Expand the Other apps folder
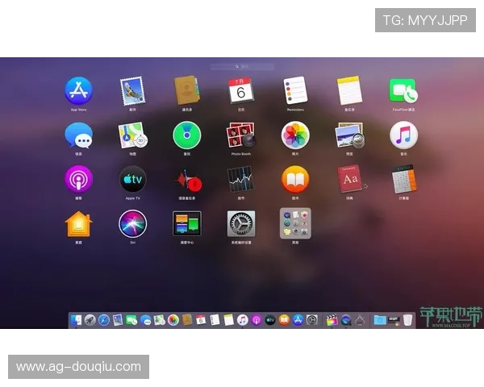The width and height of the screenshot is (484, 387). point(295,223)
